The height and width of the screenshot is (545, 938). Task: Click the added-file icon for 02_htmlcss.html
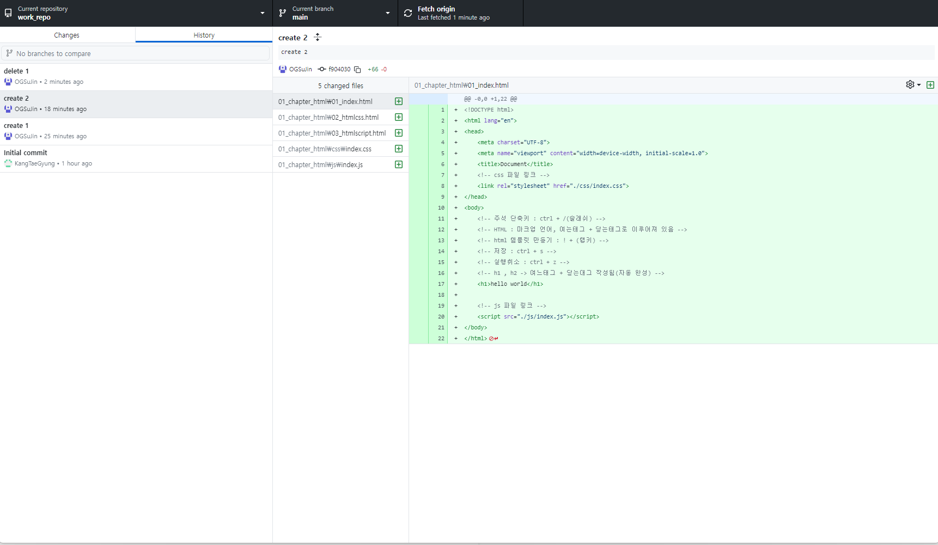tap(399, 118)
